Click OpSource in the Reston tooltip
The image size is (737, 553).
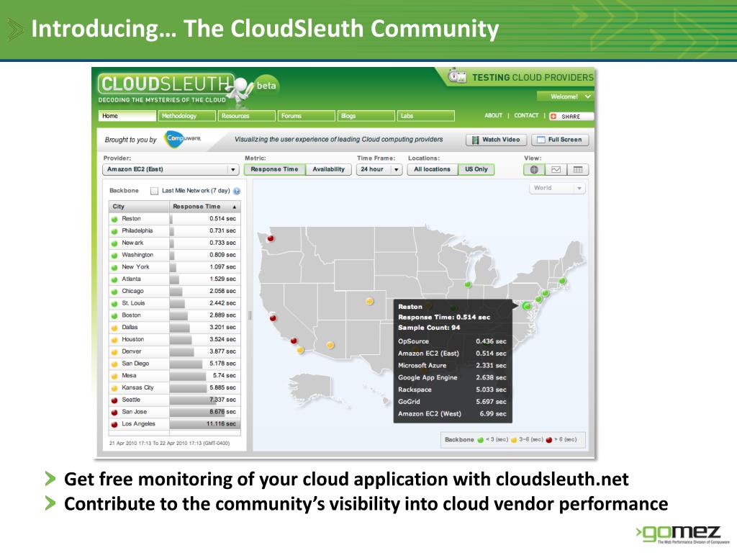413,341
